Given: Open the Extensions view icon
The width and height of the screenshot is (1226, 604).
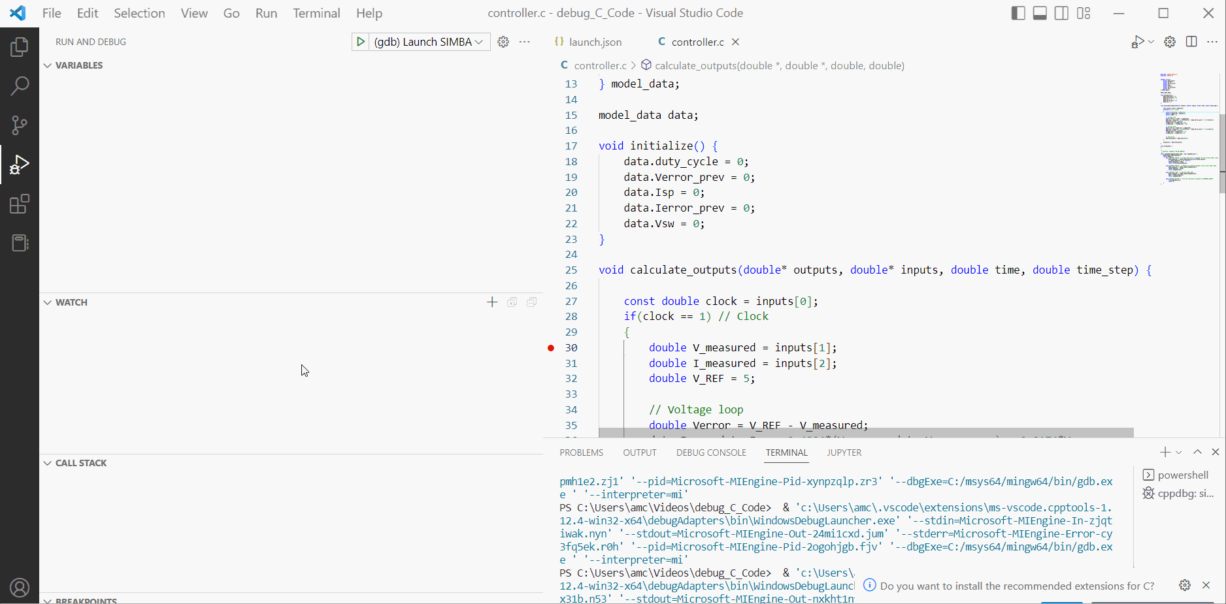Looking at the screenshot, I should point(20,204).
